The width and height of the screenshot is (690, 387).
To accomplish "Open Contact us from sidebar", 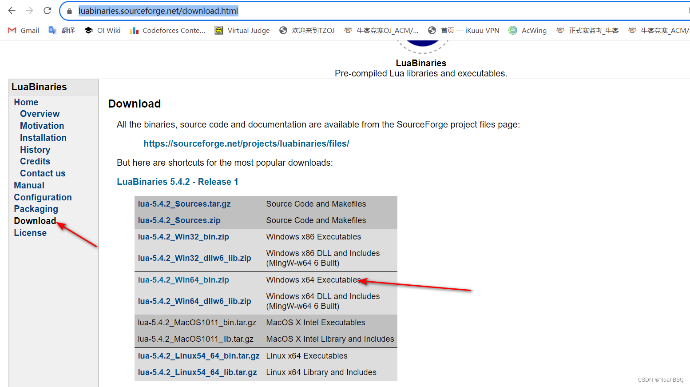I will tap(43, 173).
